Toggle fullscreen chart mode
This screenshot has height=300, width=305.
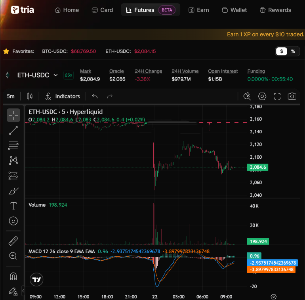277,96
